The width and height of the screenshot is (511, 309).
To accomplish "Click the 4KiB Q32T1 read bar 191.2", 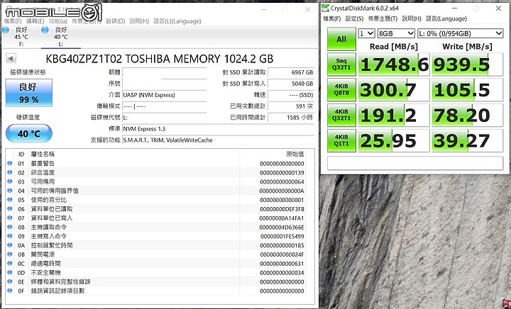I will pos(394,115).
